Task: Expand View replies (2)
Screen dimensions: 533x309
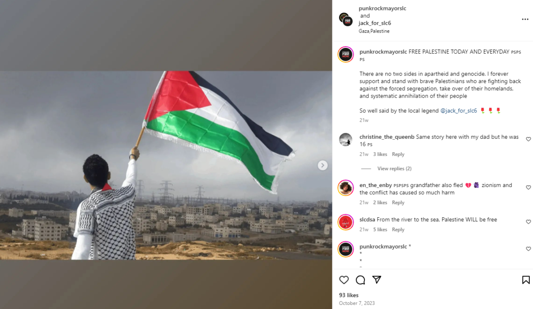Action: click(394, 169)
